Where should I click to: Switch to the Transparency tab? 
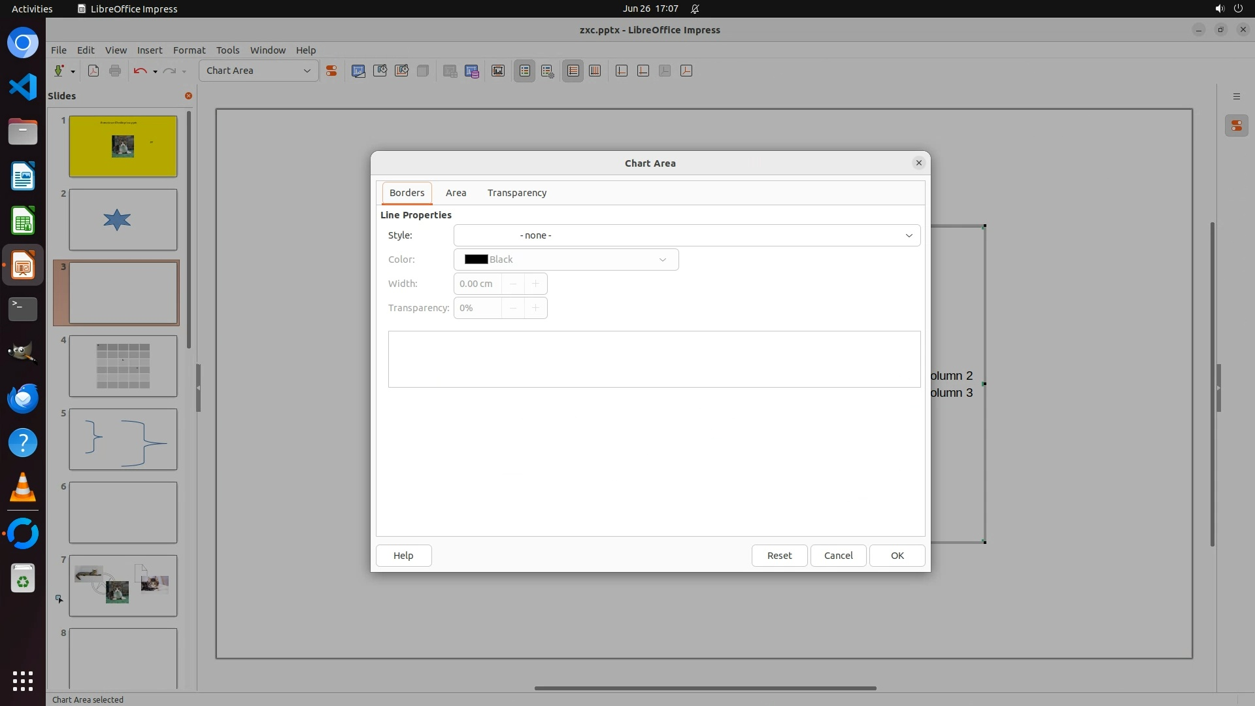[516, 193]
